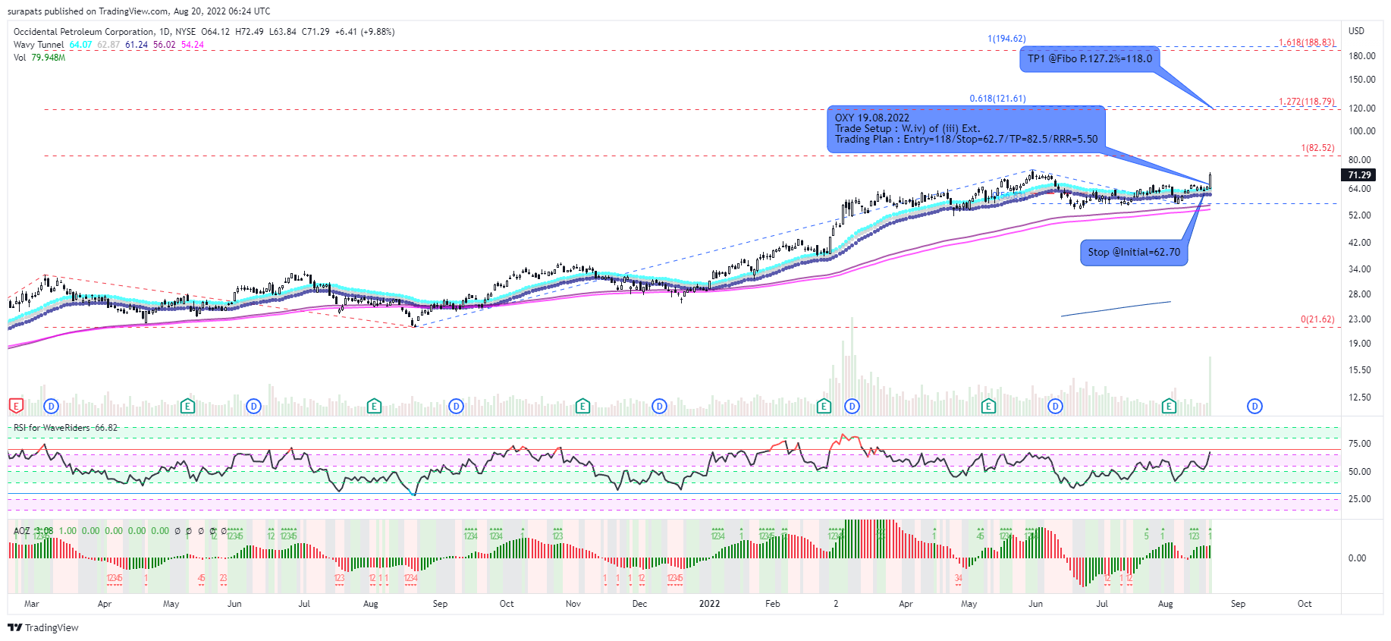Select the blue 1(194.62) extension label
Screen dimensions: 1391x641
[1006, 39]
